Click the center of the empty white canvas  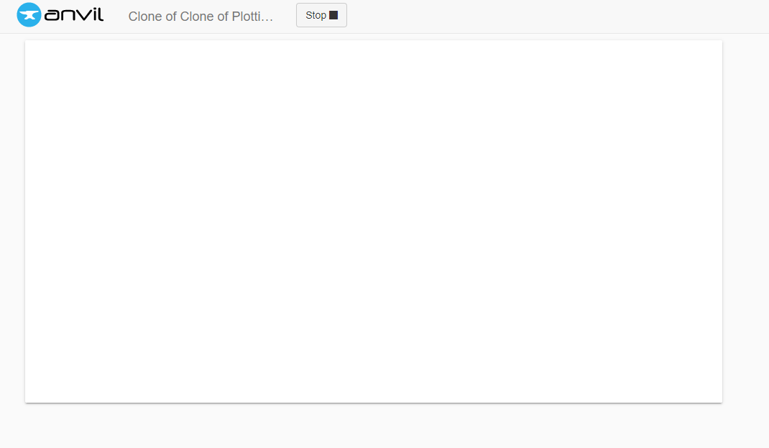pos(374,221)
